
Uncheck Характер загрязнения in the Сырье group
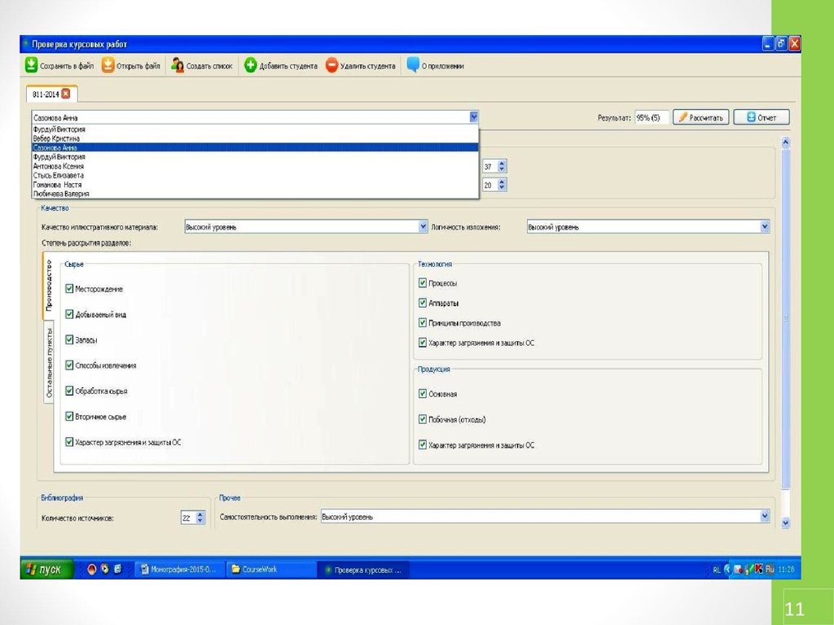(69, 442)
